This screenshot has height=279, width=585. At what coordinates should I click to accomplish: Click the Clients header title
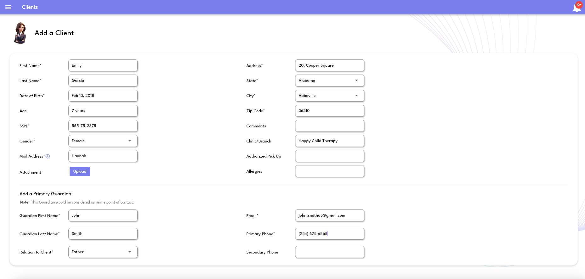click(x=30, y=7)
